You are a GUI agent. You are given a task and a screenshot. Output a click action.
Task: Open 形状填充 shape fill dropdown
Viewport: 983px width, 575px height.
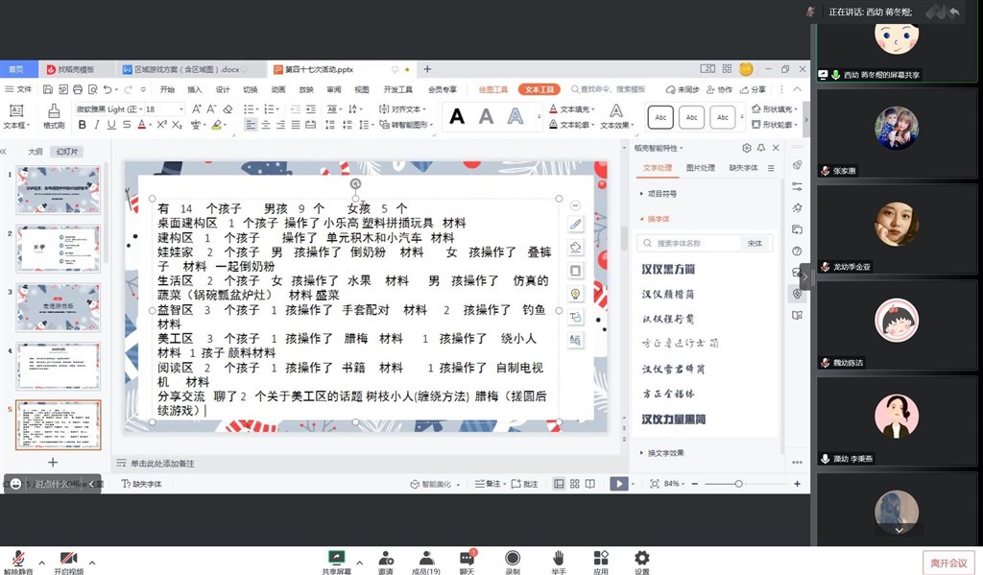coord(775,109)
